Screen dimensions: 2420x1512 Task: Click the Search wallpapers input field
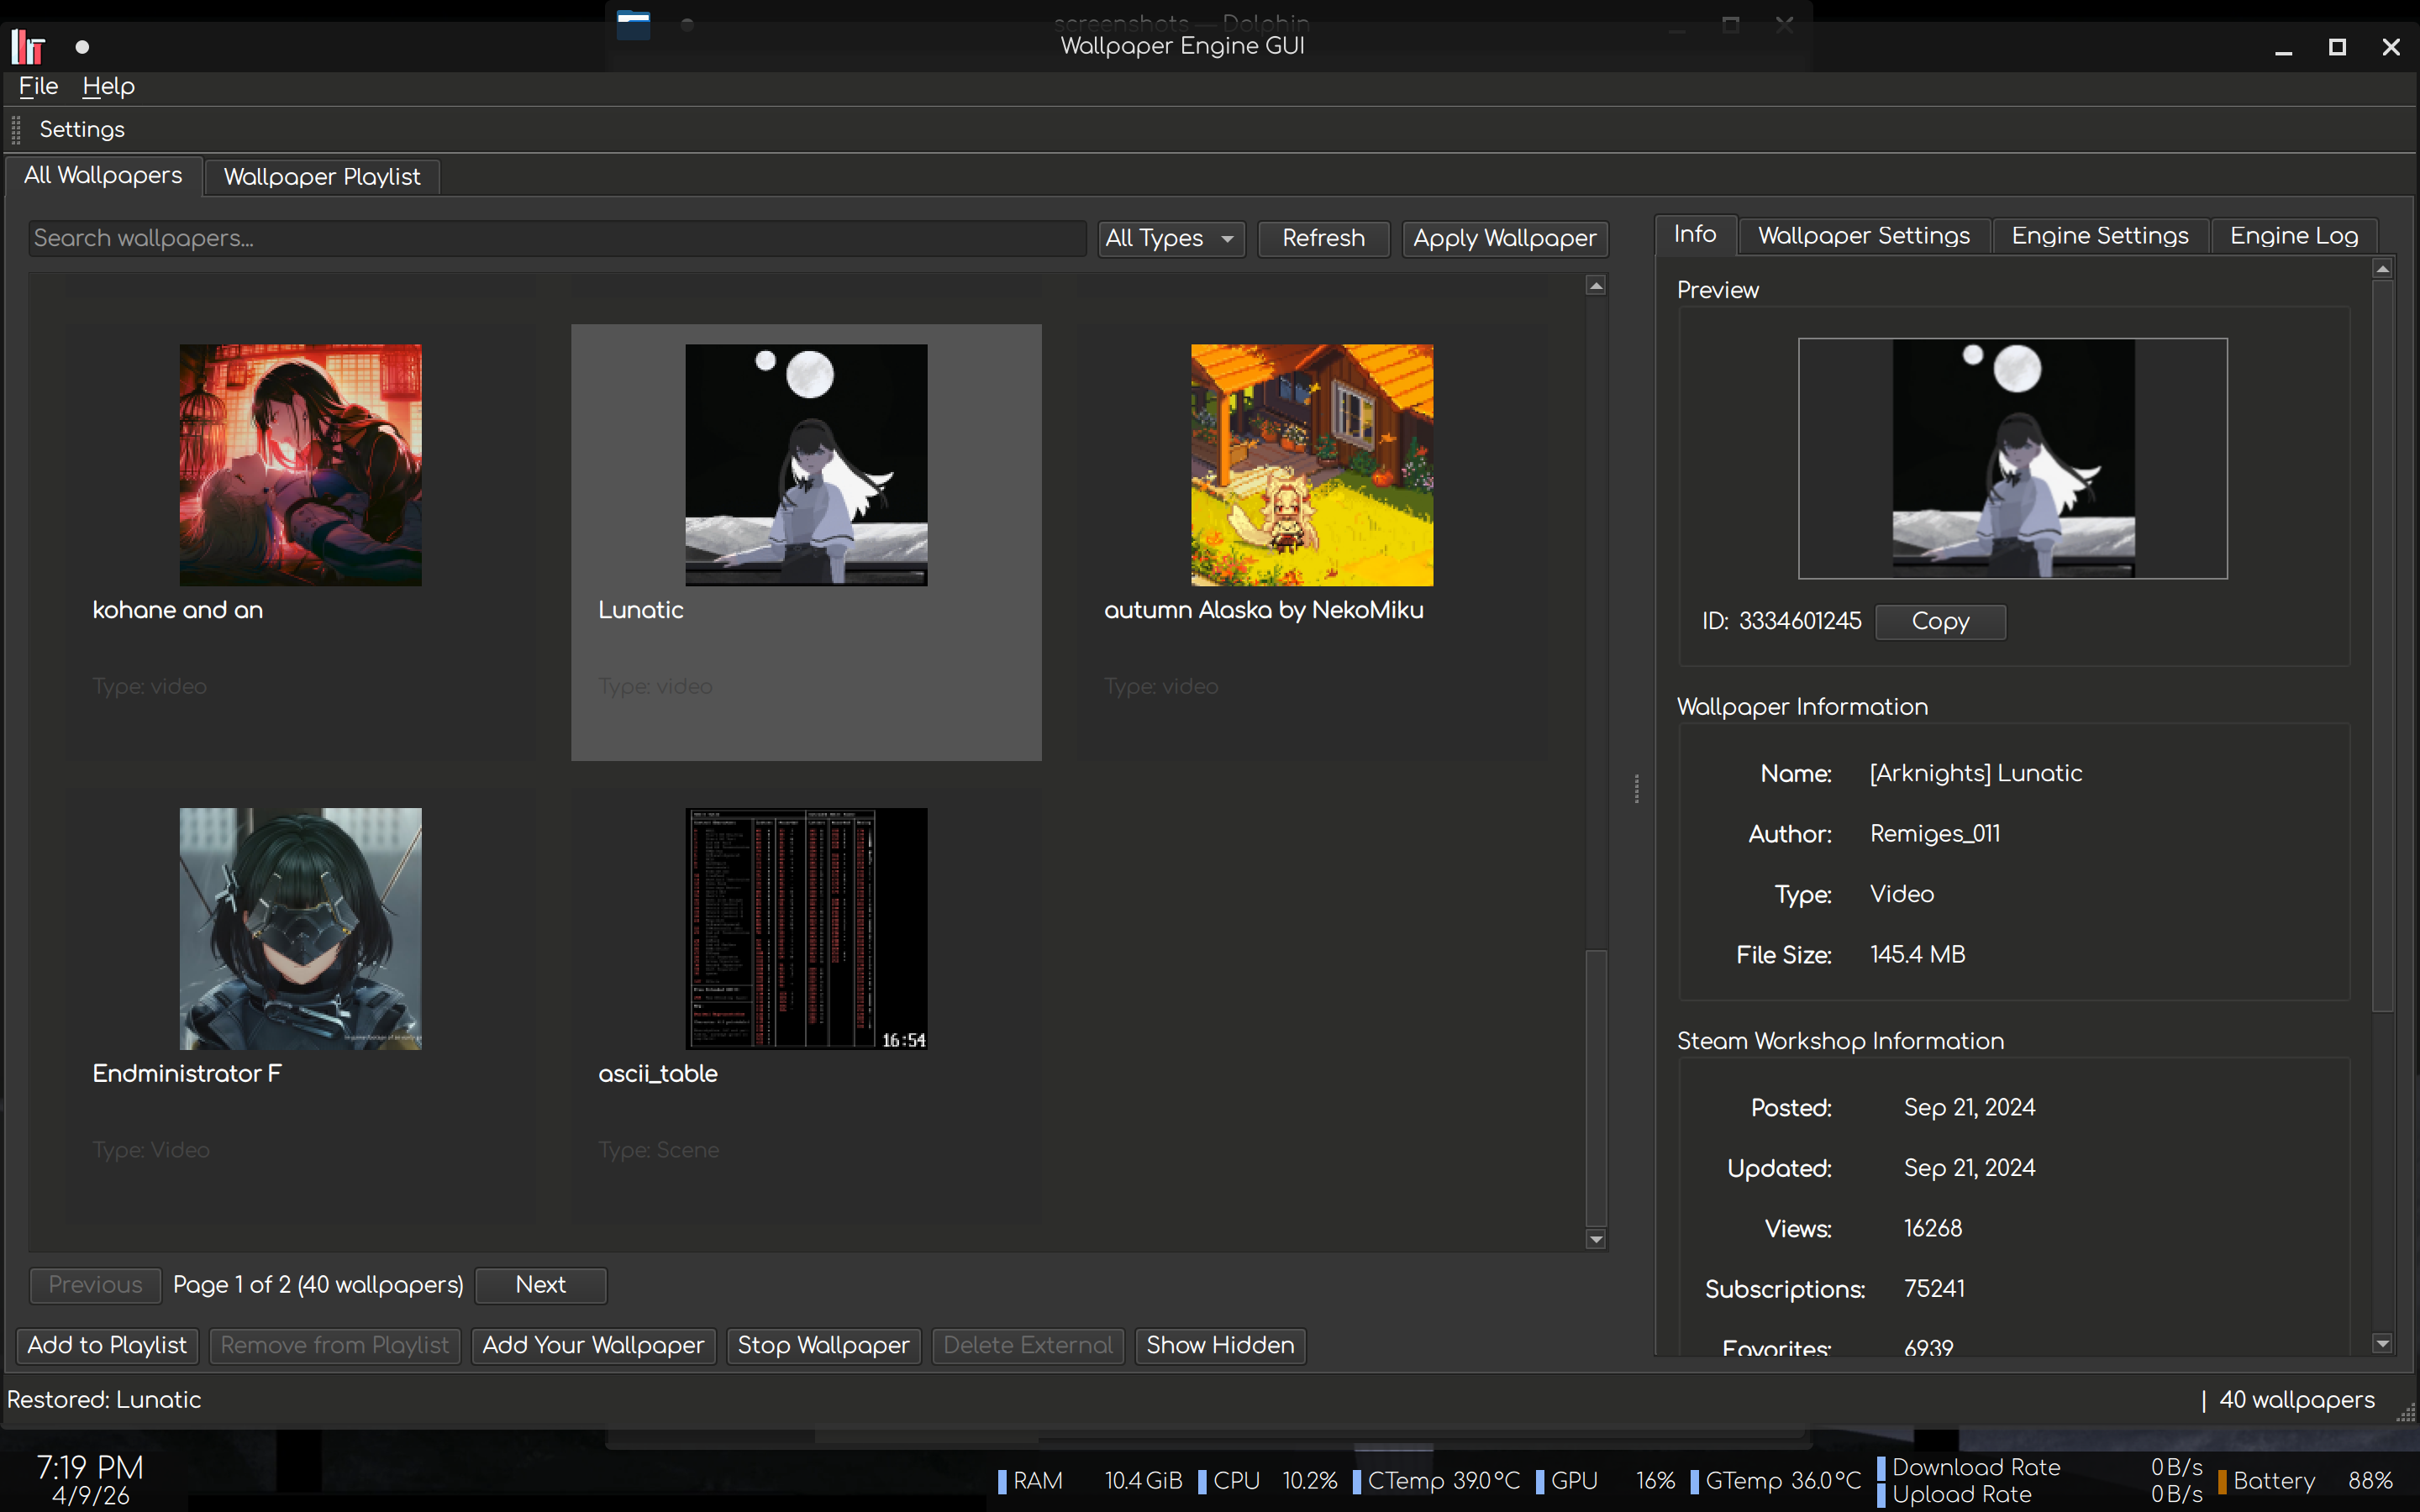(x=557, y=238)
